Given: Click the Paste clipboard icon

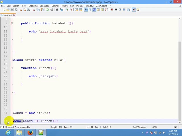Looking at the screenshot, I should pyautogui.click(x=42, y=10).
